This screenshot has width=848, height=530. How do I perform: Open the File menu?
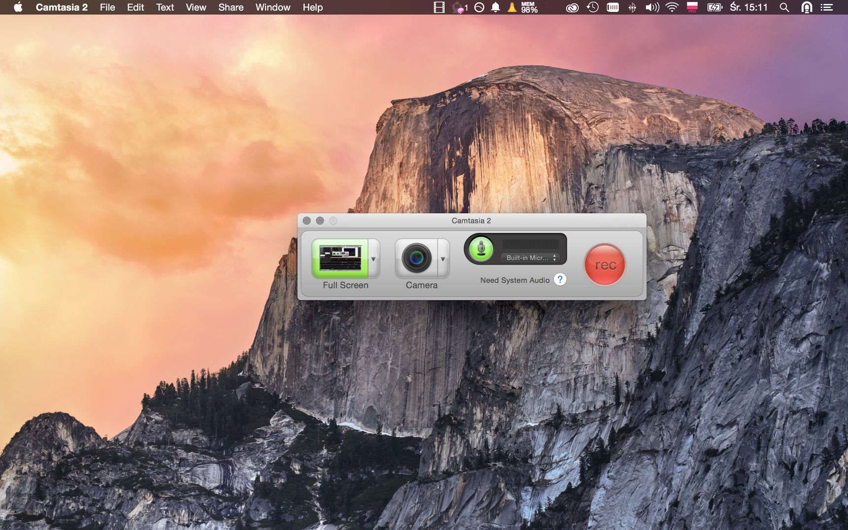[107, 7]
